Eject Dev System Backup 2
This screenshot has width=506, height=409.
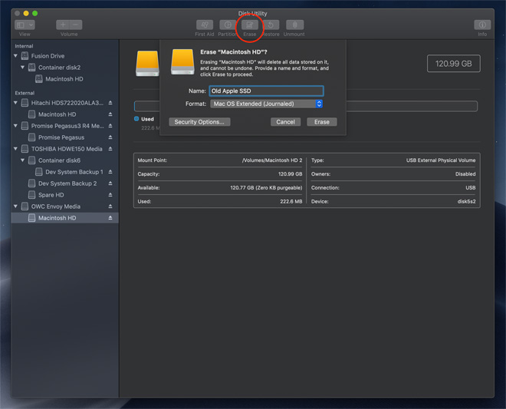tap(110, 183)
